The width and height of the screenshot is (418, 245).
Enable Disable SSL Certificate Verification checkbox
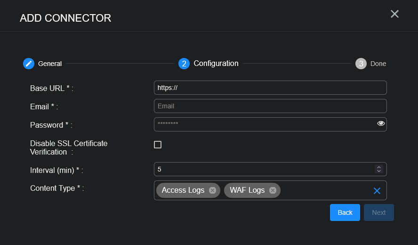coord(158,145)
